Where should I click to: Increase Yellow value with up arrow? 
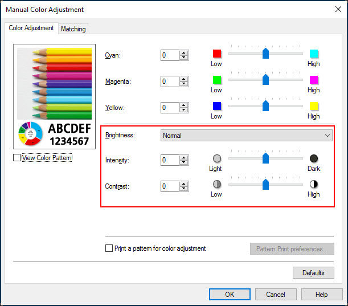pos(183,105)
